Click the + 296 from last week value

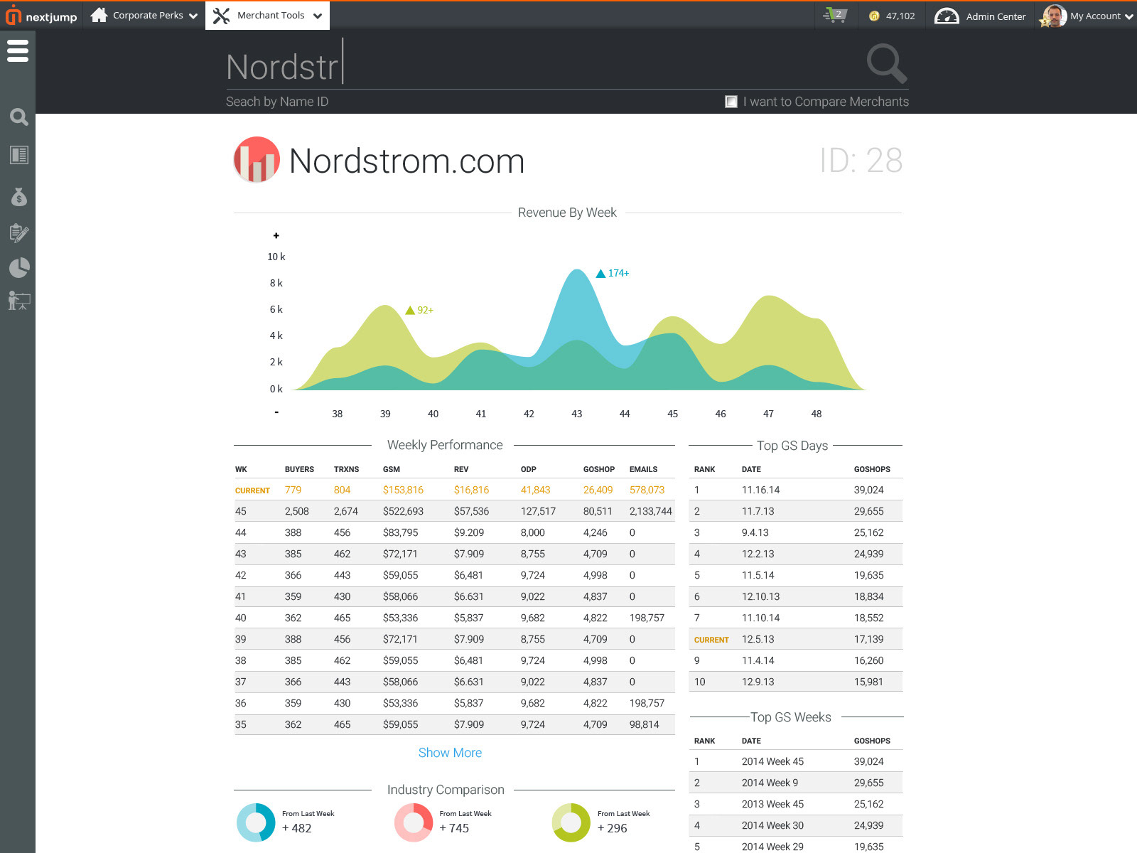(613, 828)
